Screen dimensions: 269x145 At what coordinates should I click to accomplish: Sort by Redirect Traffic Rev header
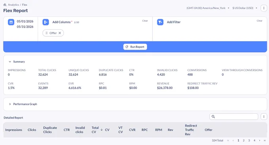pos(191,130)
